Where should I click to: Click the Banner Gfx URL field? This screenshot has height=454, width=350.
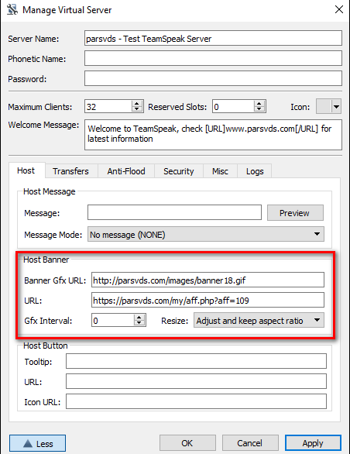208,280
